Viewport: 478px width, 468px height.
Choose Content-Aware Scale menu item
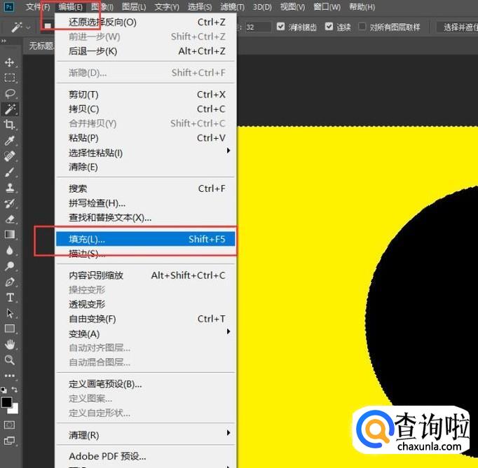tap(145, 275)
